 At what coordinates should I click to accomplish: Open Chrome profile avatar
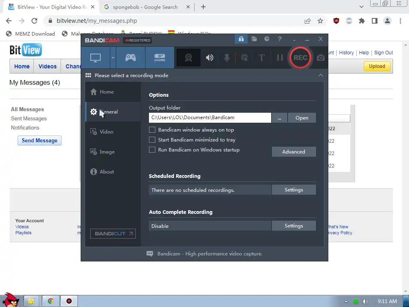[387, 21]
